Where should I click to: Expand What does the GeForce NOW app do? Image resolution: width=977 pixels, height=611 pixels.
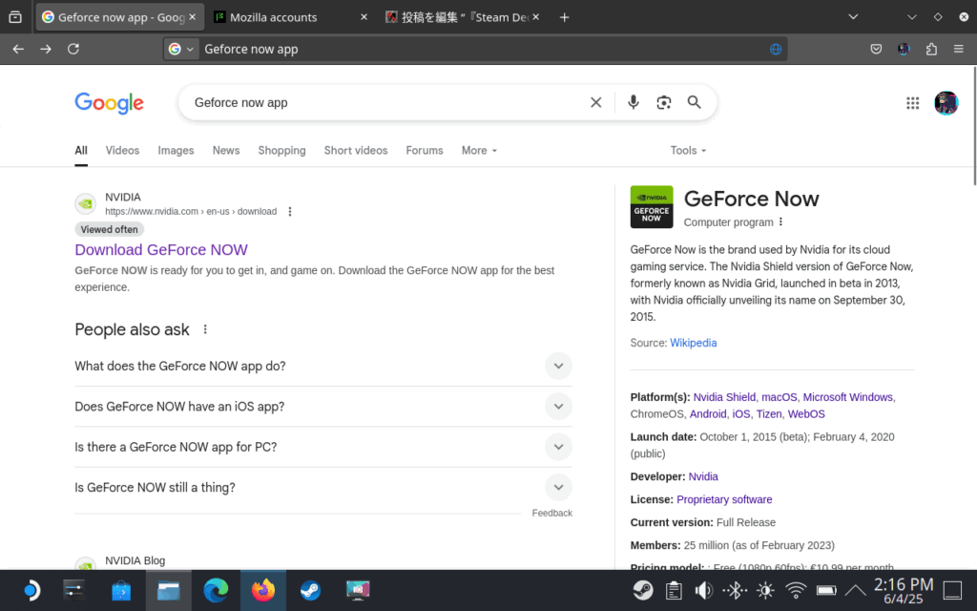coord(322,366)
